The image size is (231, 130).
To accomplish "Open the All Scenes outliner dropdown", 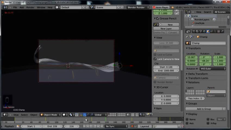I will (x=222, y=12).
